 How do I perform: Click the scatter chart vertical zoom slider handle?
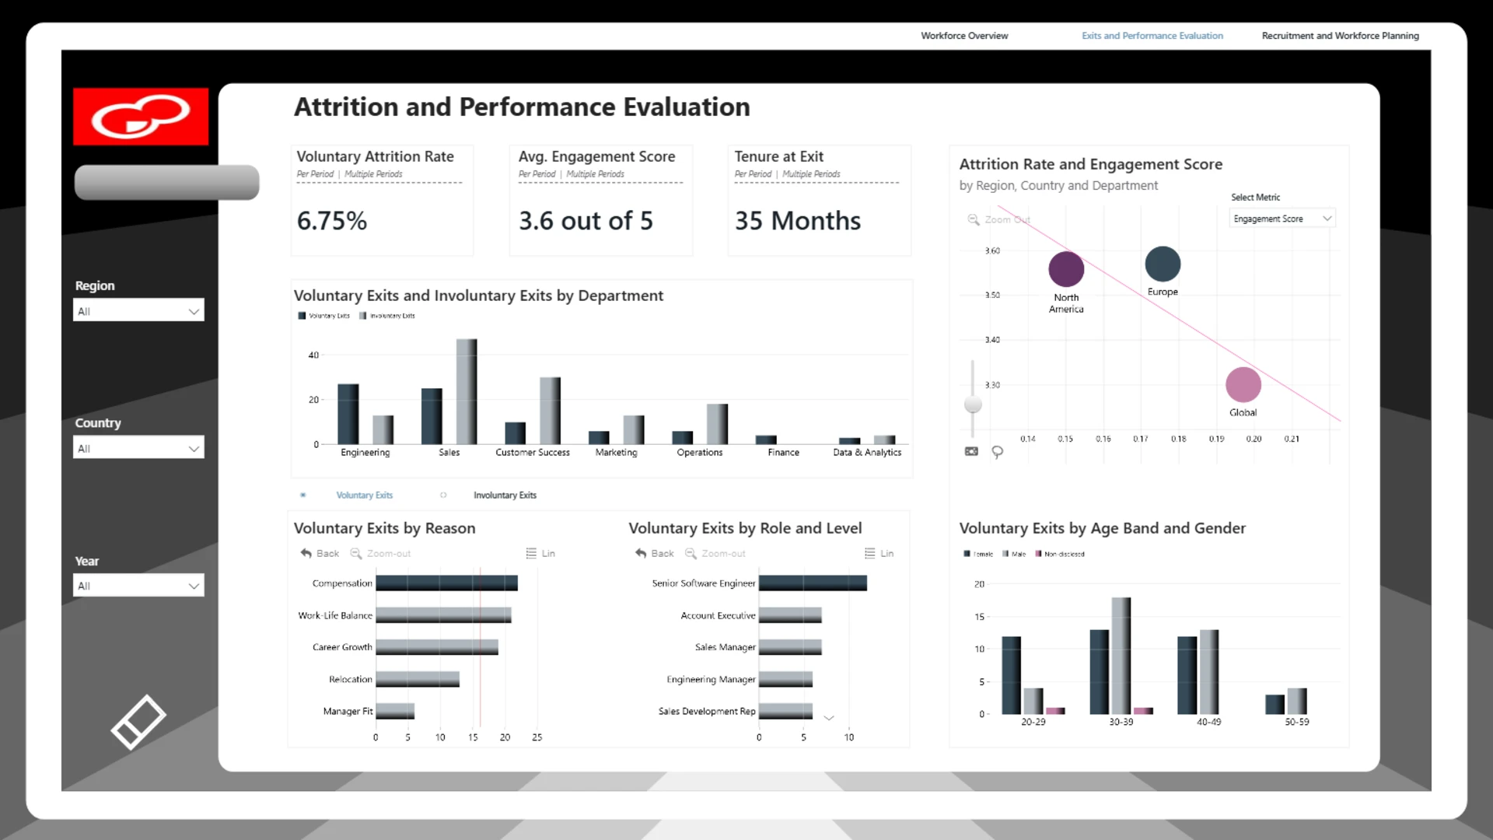(972, 404)
